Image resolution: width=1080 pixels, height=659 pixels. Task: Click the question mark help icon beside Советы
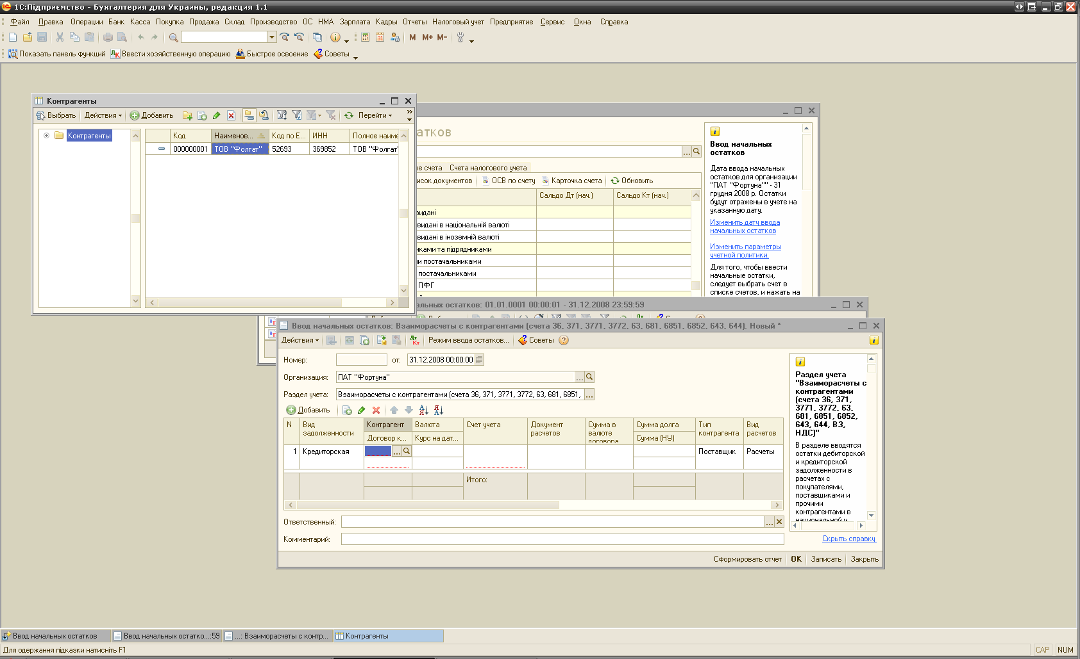coord(564,340)
